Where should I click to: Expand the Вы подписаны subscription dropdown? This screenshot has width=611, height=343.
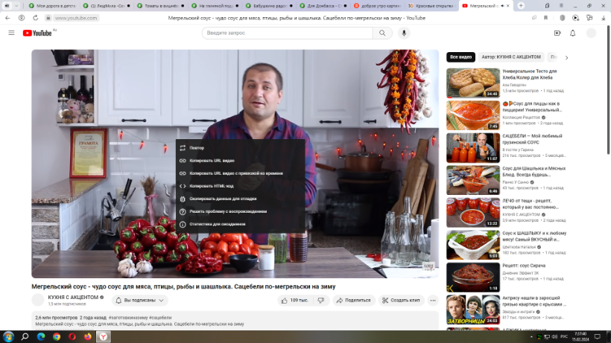[140, 301]
